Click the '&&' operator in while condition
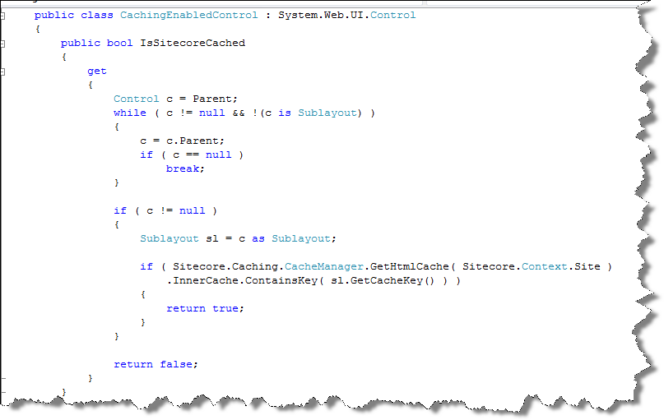Screen dimensions: 664x420 (239, 113)
